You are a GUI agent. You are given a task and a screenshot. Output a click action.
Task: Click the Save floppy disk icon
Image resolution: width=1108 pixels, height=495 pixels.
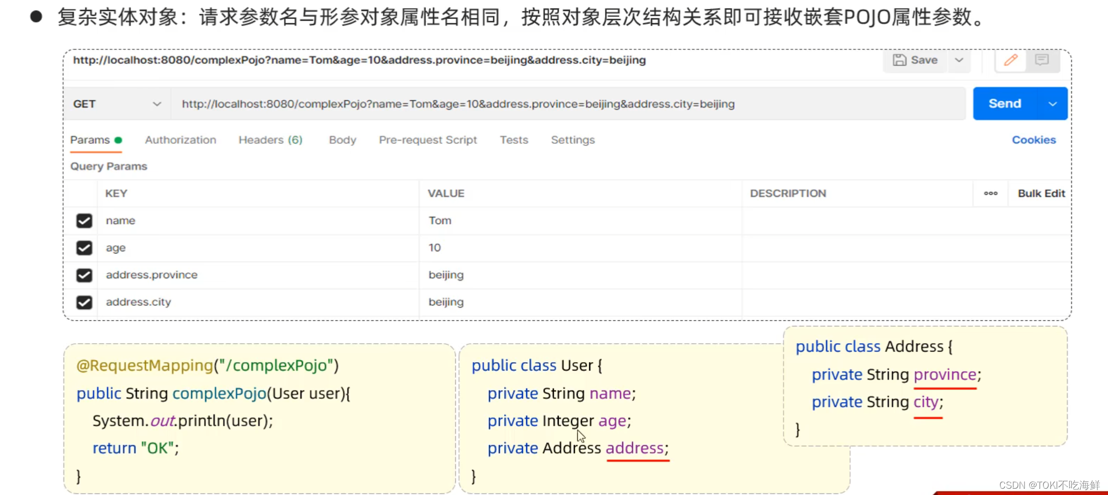[x=899, y=60]
